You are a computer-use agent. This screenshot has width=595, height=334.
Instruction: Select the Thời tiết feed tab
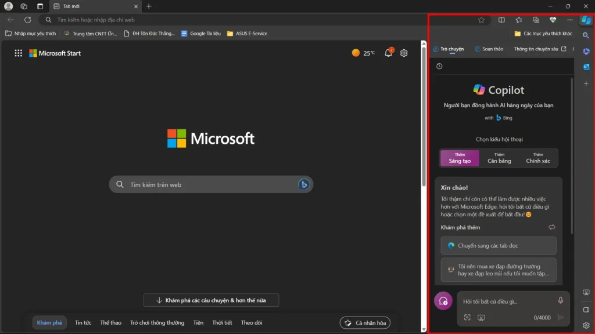point(222,322)
